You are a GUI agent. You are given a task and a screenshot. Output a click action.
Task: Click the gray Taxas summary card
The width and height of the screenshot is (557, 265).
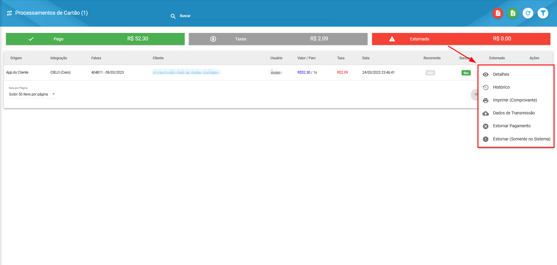(278, 39)
